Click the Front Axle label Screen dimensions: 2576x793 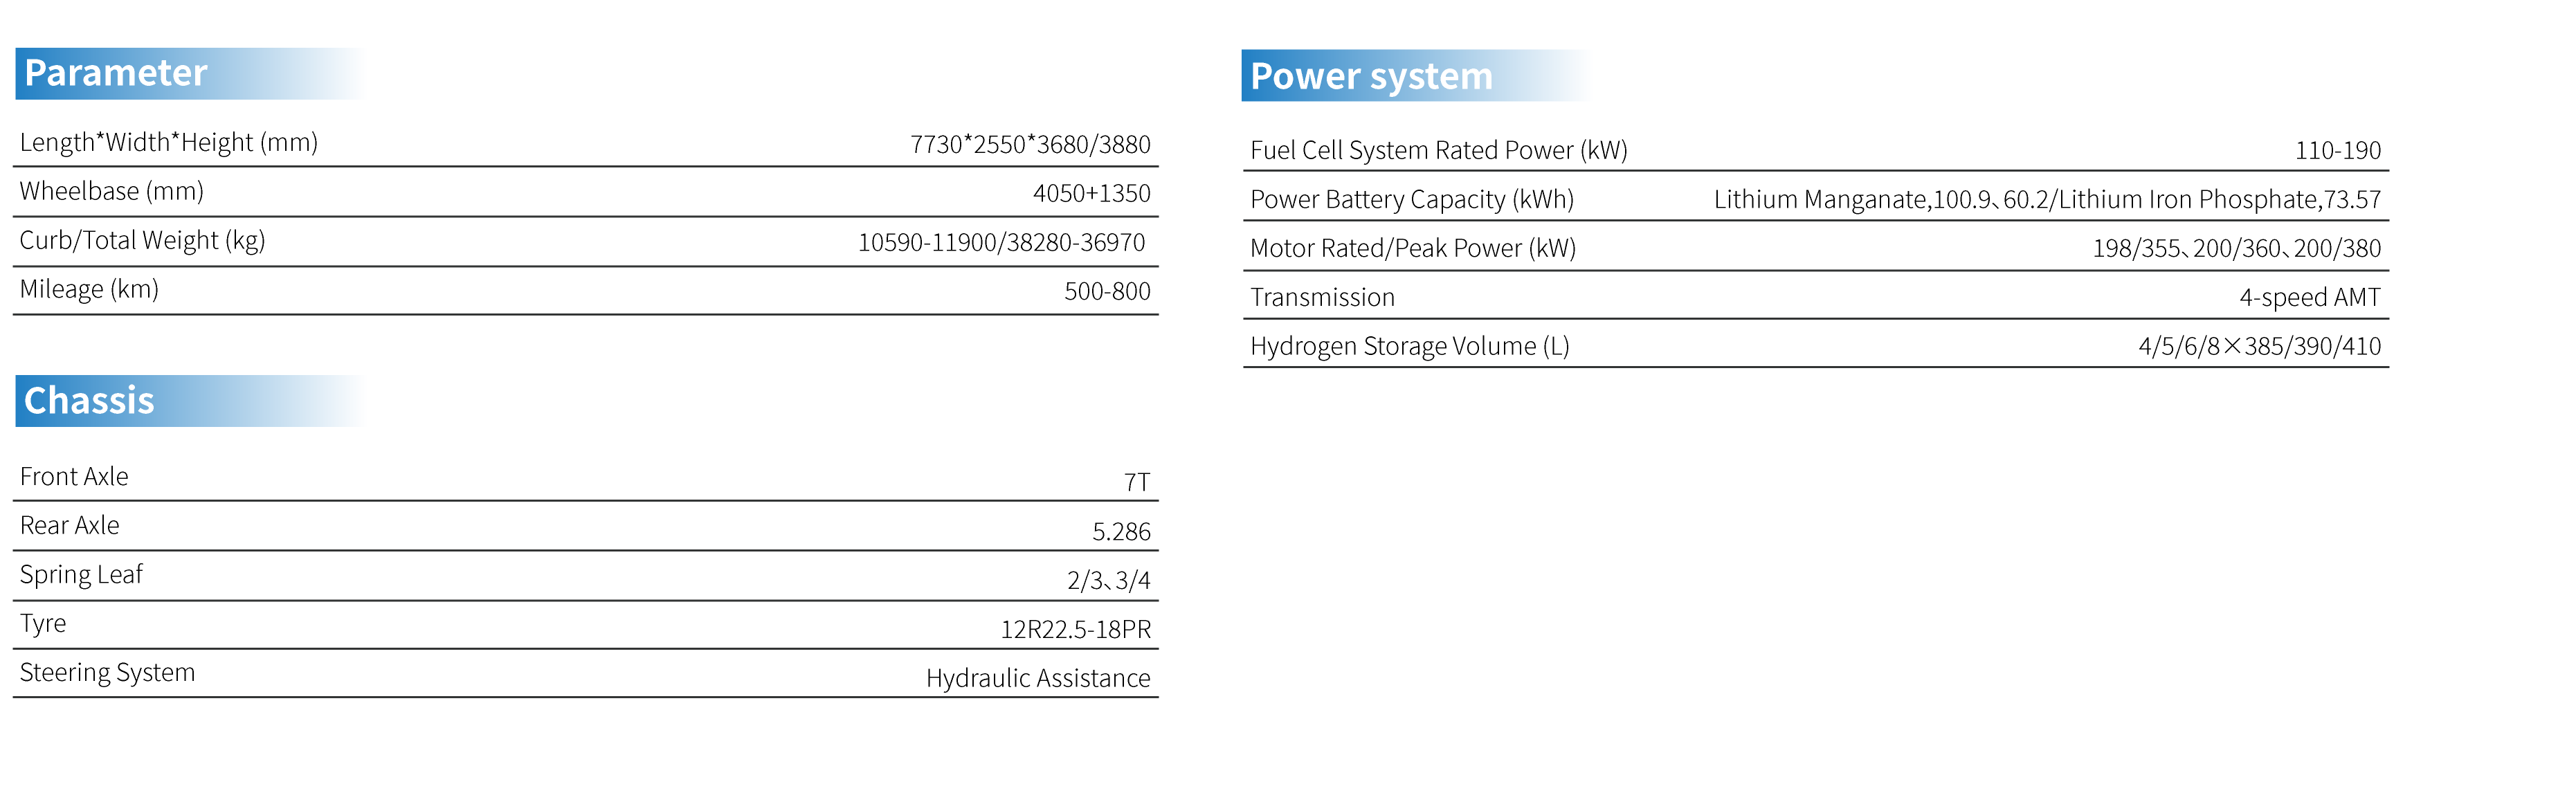click(x=74, y=477)
